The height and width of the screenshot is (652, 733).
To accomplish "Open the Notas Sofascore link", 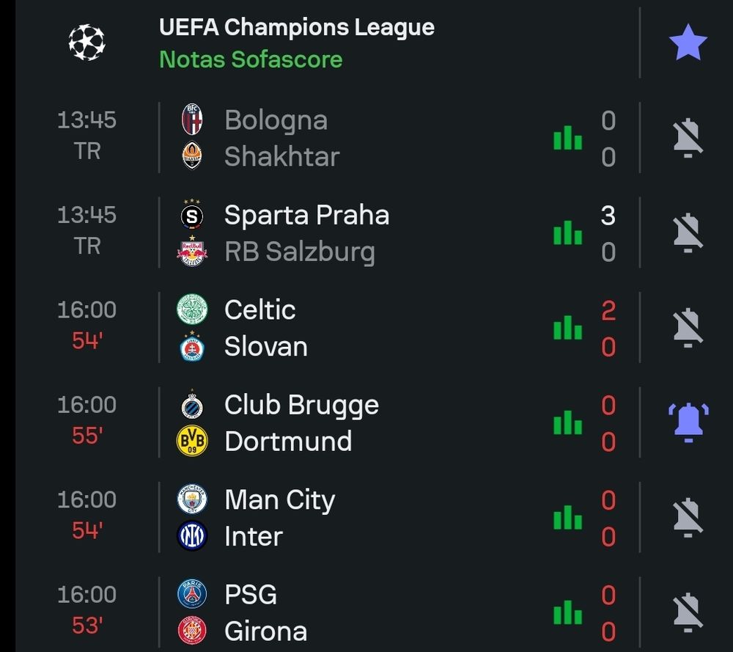I will click(251, 59).
